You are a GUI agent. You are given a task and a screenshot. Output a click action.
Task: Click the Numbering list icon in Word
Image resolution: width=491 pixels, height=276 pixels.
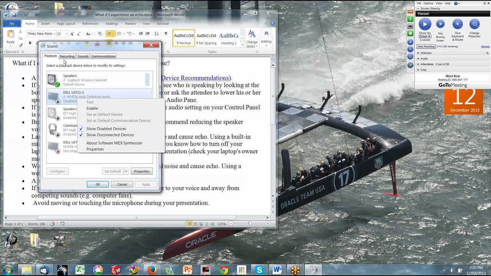point(119,34)
